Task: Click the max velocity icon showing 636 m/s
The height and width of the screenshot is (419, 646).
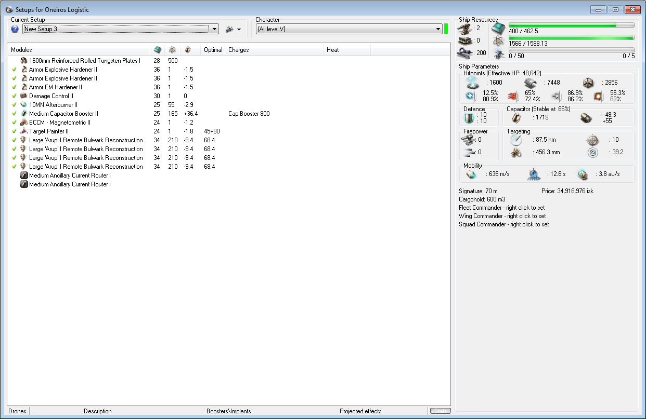Action: point(471,174)
